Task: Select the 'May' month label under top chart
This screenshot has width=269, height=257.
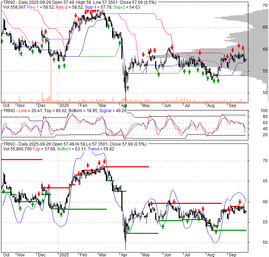Action: point(146,106)
